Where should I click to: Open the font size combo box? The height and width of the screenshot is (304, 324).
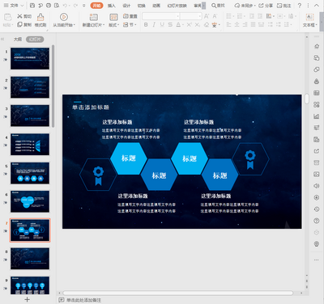click(x=191, y=16)
